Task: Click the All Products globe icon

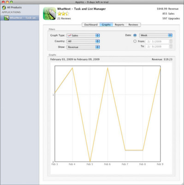Action: tap(4, 7)
